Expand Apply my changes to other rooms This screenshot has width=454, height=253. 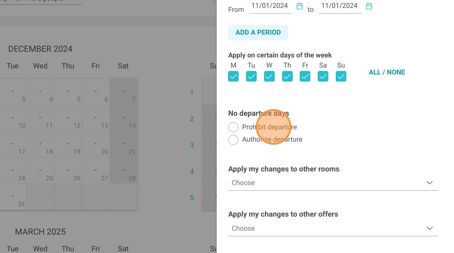click(333, 183)
